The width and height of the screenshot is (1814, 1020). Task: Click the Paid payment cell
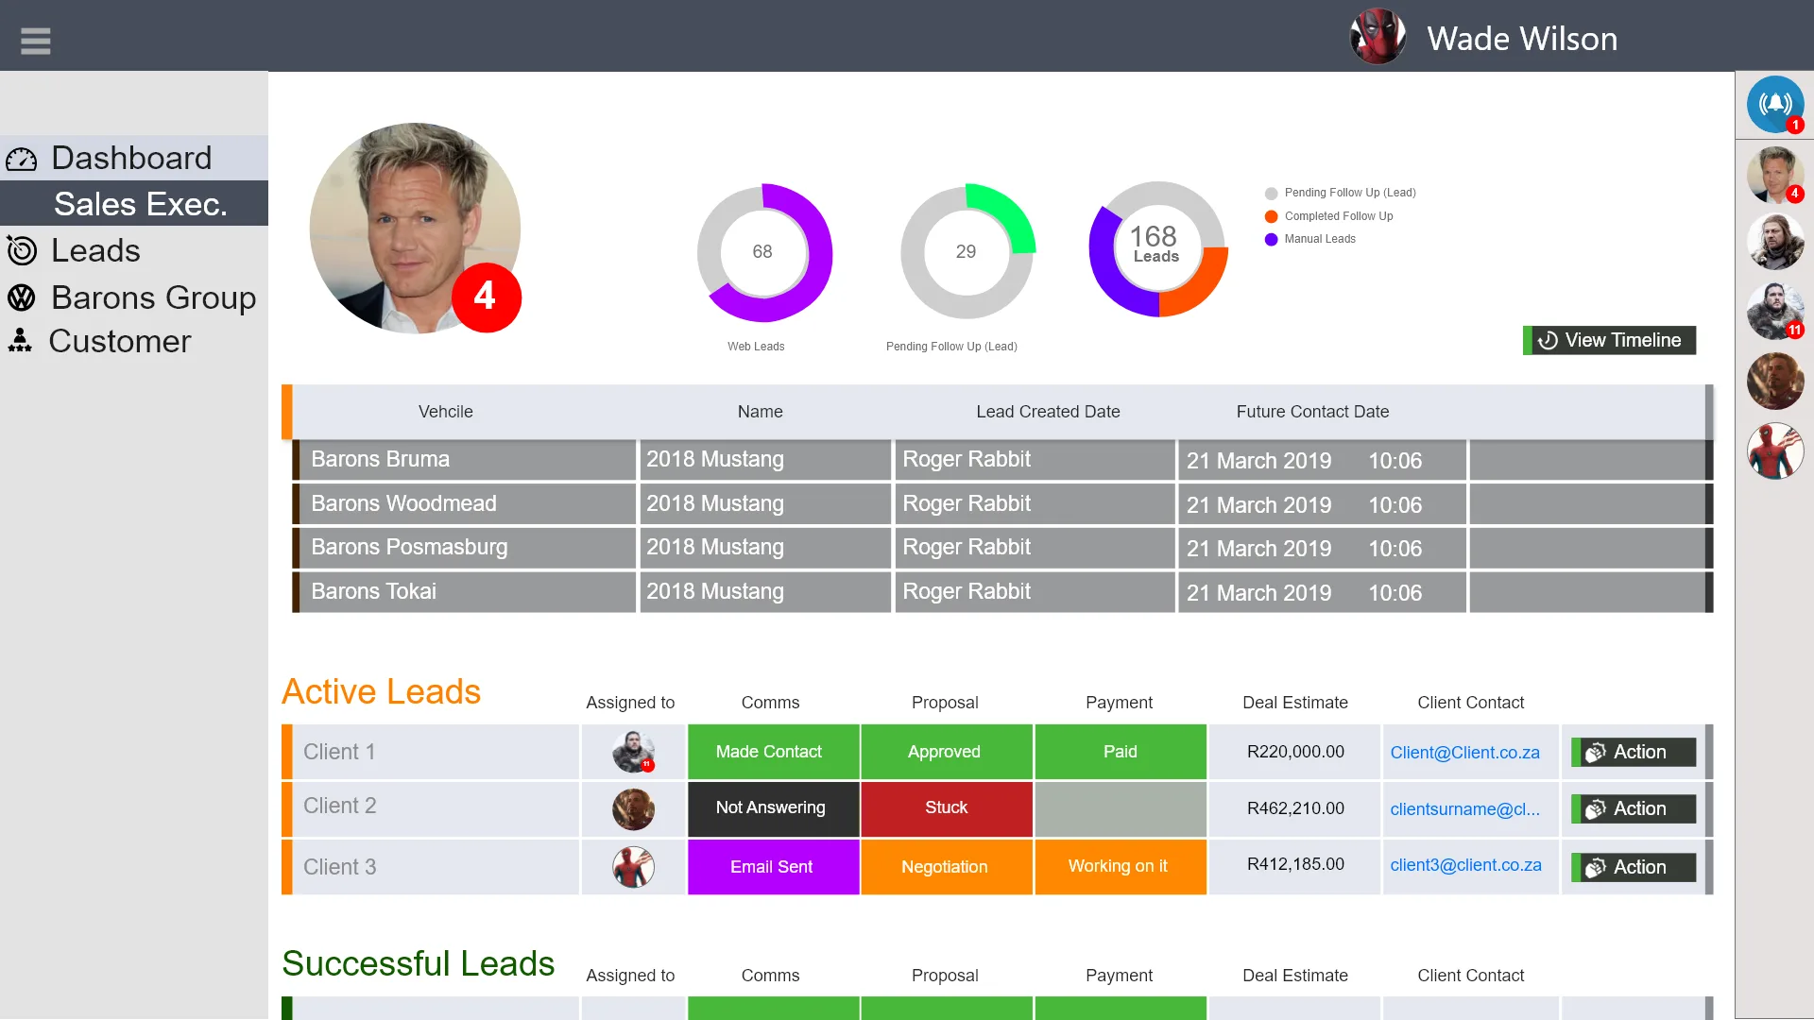point(1121,752)
